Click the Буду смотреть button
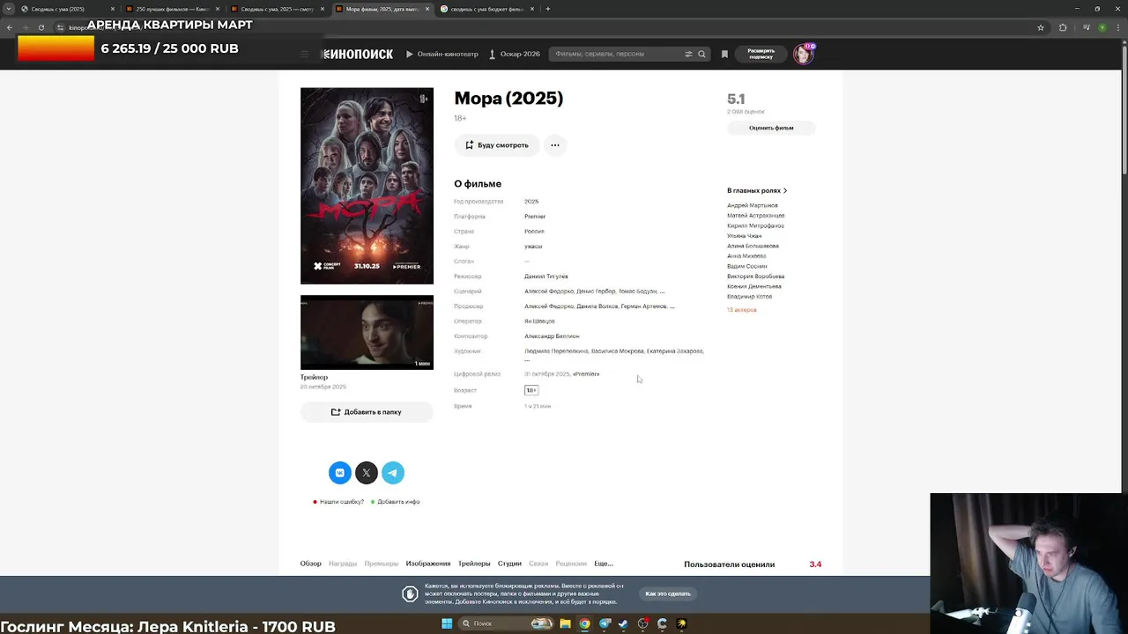This screenshot has width=1128, height=634. (497, 145)
